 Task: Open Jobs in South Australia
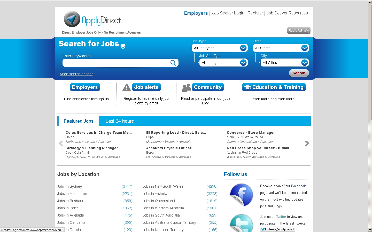point(161,215)
